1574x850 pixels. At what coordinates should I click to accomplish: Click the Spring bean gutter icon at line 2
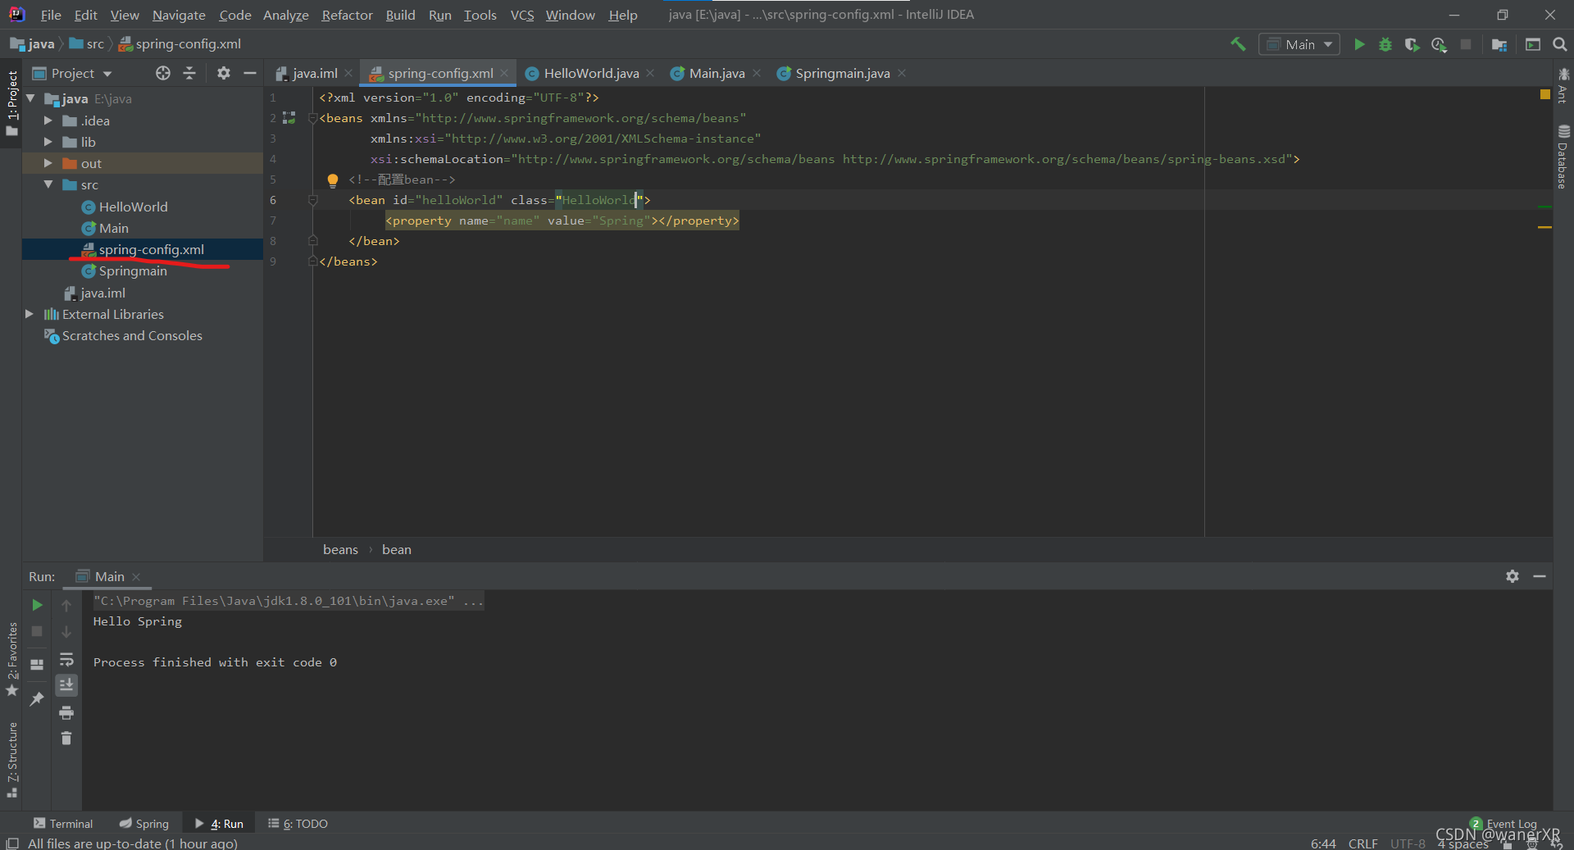coord(289,118)
